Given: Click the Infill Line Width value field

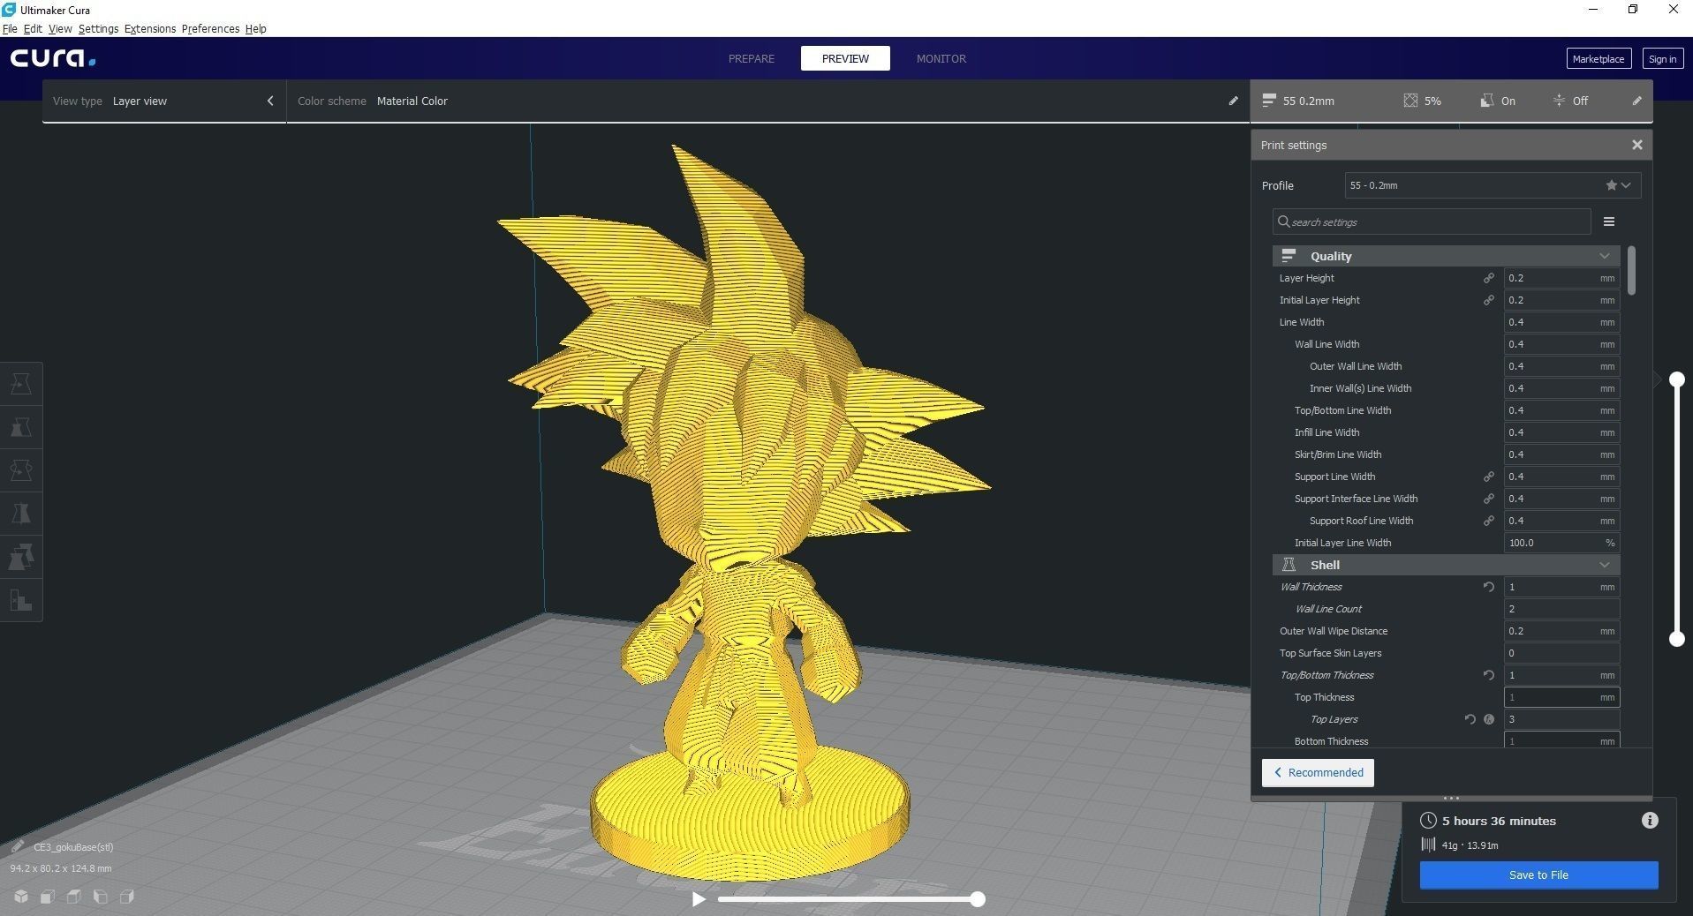Looking at the screenshot, I should point(1561,432).
